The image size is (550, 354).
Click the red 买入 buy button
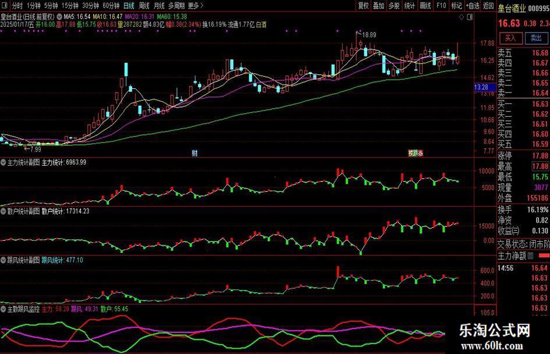pyautogui.click(x=510, y=38)
